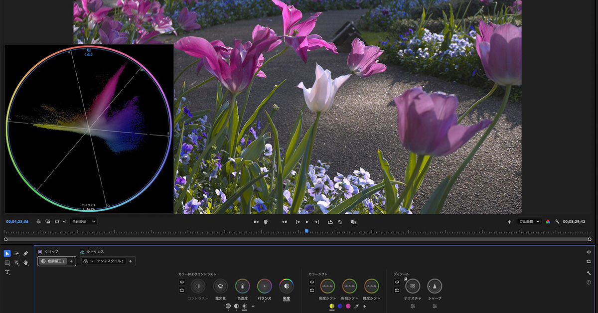This screenshot has width=598, height=313.
Task: Reset カラーおよびコントラスト group
Action: pyautogui.click(x=182, y=290)
